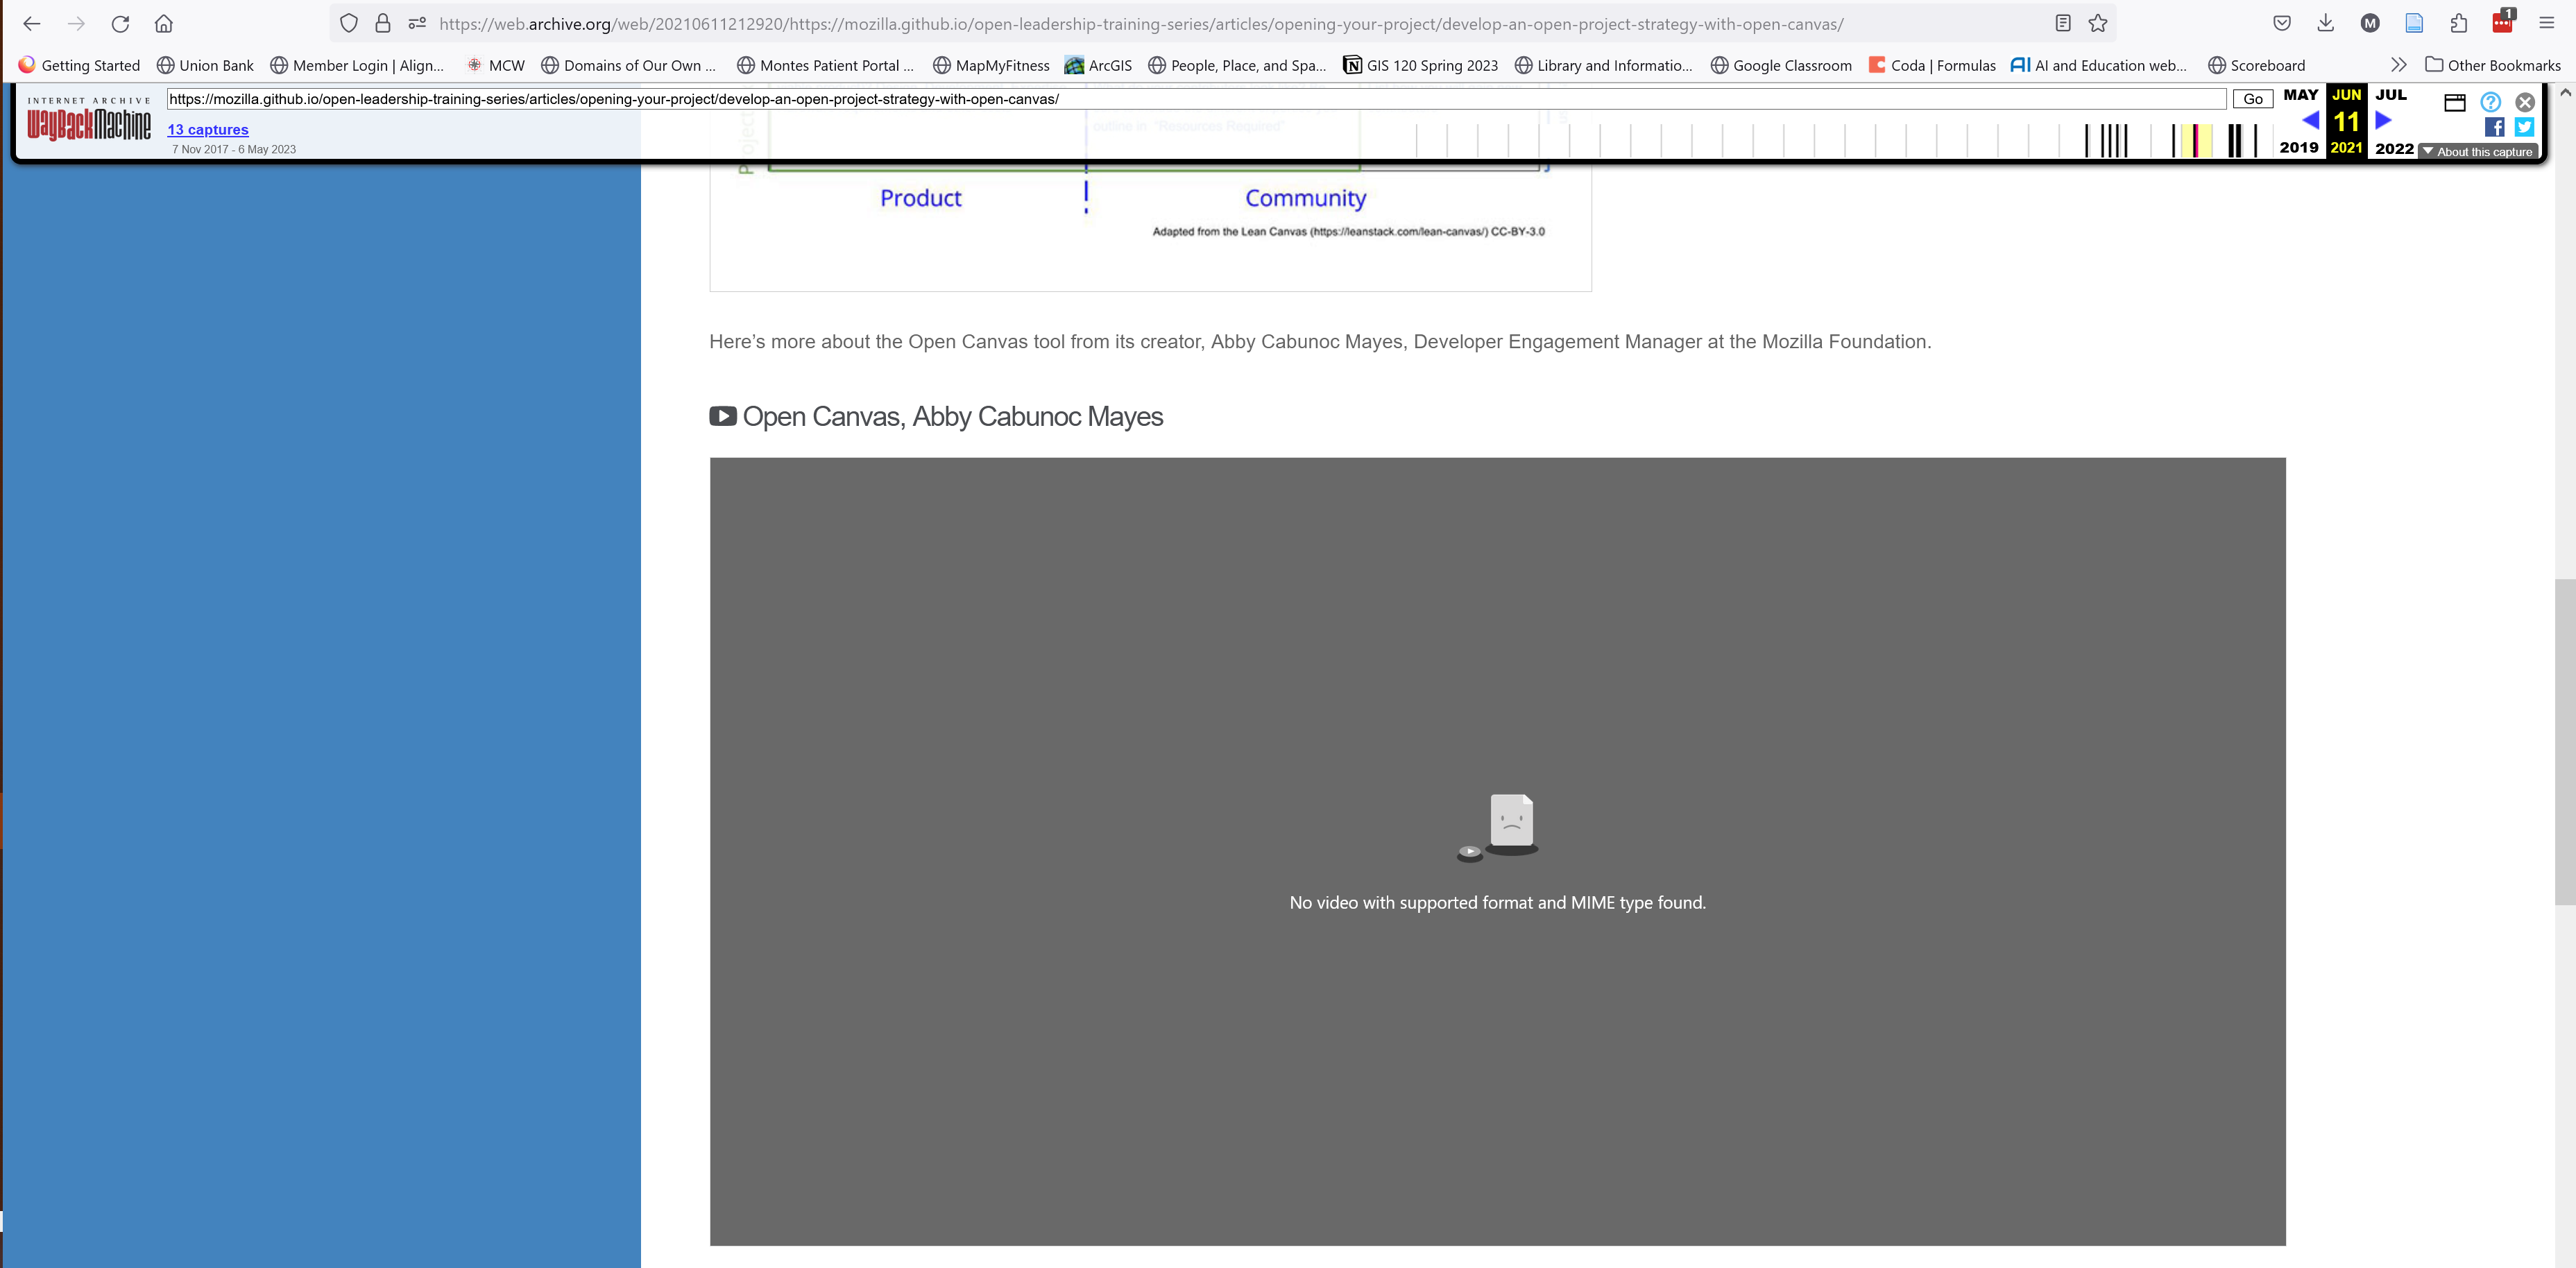Open the Member Login | Align bookmark
This screenshot has height=1268, width=2576.
pyautogui.click(x=357, y=65)
